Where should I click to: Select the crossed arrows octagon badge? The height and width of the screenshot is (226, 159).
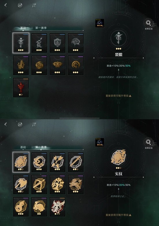[57, 162]
